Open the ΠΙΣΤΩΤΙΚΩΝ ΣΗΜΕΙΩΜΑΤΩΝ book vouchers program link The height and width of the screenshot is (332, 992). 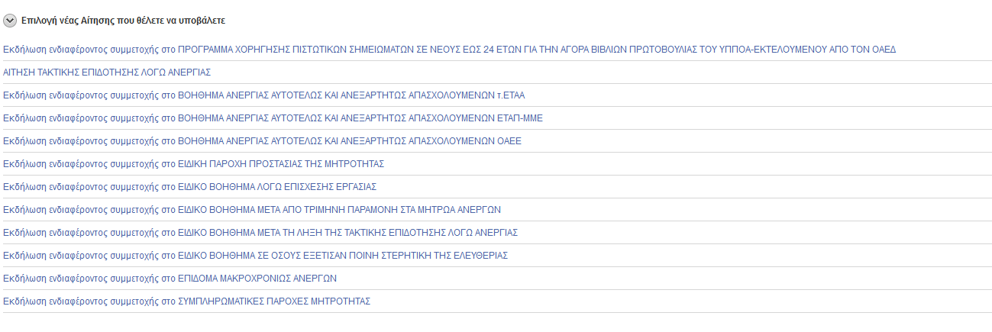(449, 49)
